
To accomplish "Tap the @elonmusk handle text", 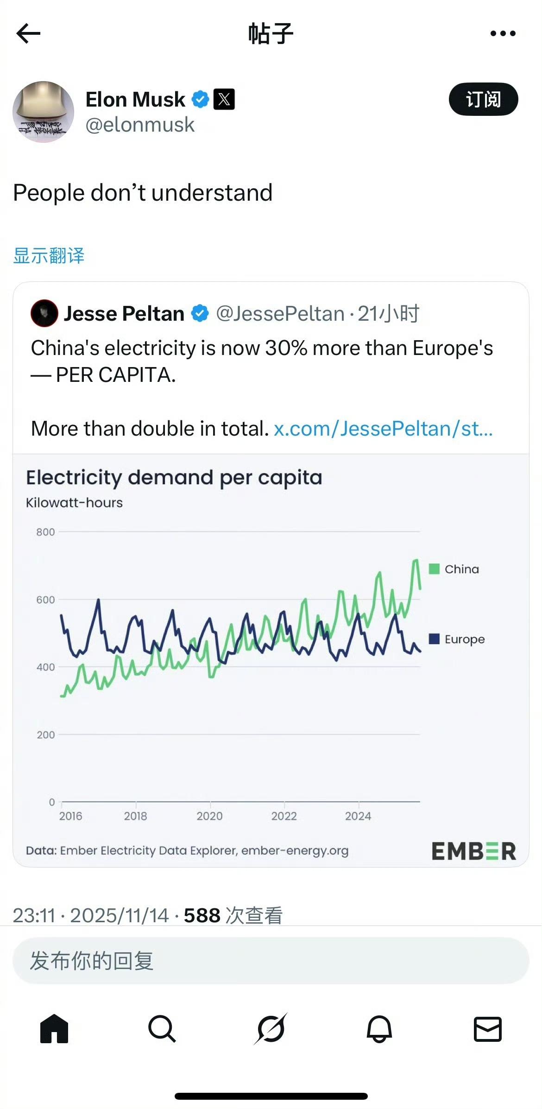I will coord(140,125).
